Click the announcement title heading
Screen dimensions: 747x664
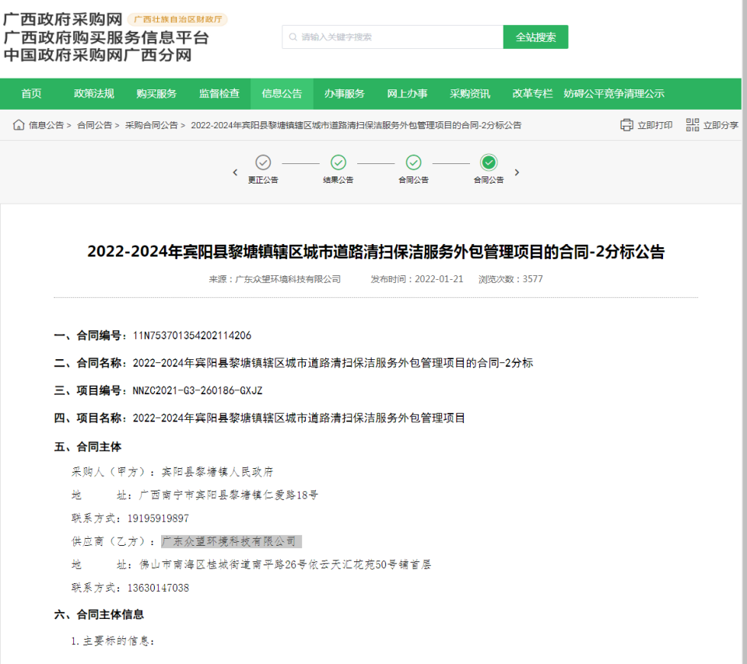[x=375, y=252]
